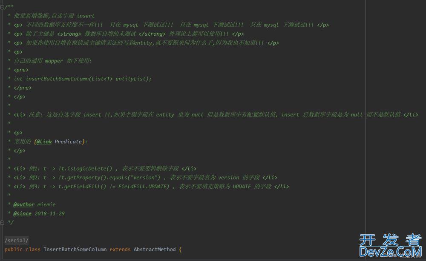Viewport: 426px width, 261px height.
Task: Click getProperty() in example 2
Action: coord(86,178)
